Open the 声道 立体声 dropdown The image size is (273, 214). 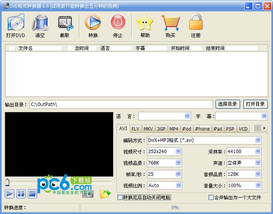258,163
